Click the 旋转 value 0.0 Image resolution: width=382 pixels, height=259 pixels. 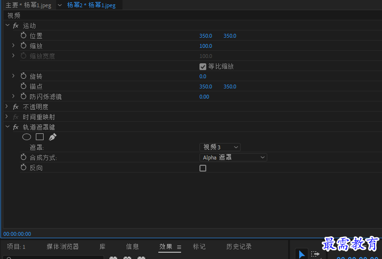coord(203,76)
